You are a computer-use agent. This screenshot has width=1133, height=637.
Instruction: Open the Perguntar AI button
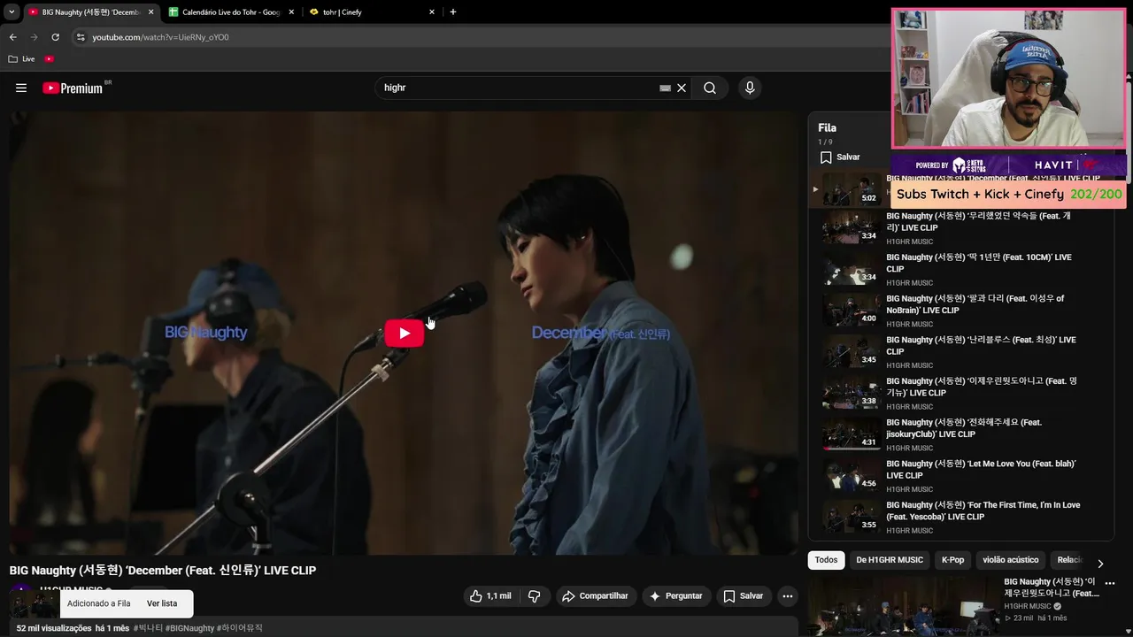coord(676,596)
